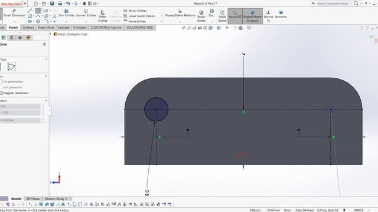This screenshot has height=212, width=378.
Task: Select the Sketch Fillet tool
Action: point(46,21)
